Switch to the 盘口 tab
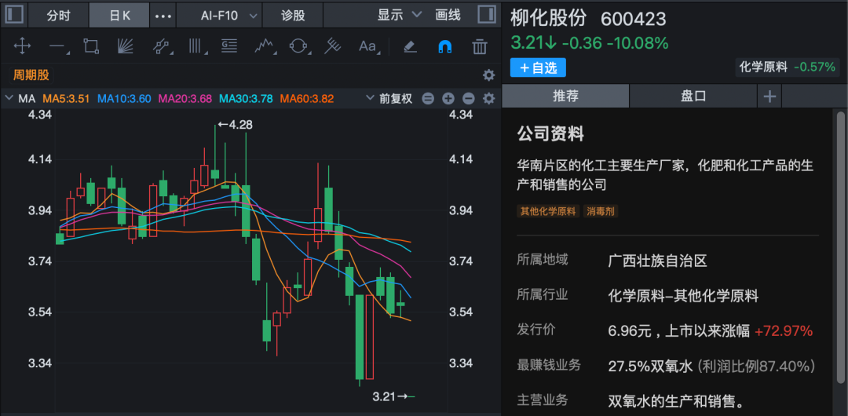 click(x=693, y=96)
